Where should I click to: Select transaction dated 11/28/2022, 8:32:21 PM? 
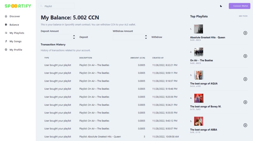point(111,65)
